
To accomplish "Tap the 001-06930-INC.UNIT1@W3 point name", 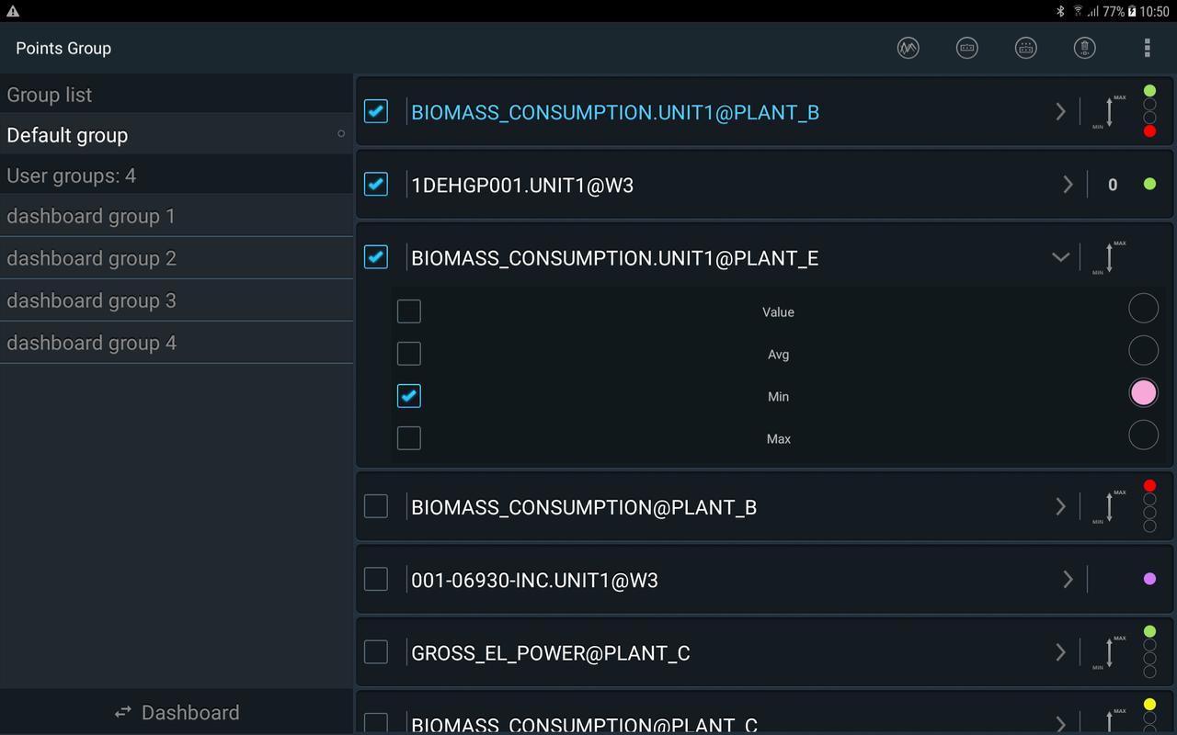I will tap(535, 580).
